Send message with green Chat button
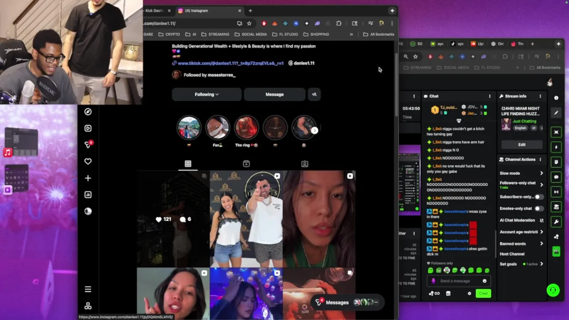This screenshot has height=320, width=569. pos(483,293)
